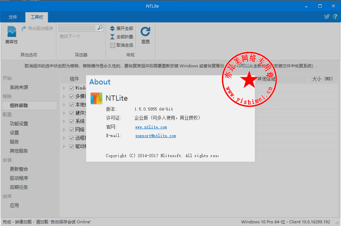Image resolution: width=341 pixels, height=226 pixels.
Task: Expand the 驱动 tree row
Action: click(x=64, y=146)
